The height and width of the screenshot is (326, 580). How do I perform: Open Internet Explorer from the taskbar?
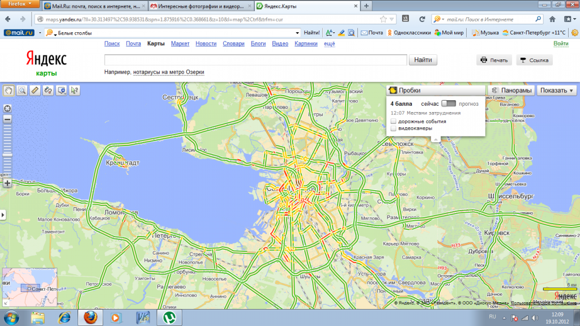coord(65,318)
